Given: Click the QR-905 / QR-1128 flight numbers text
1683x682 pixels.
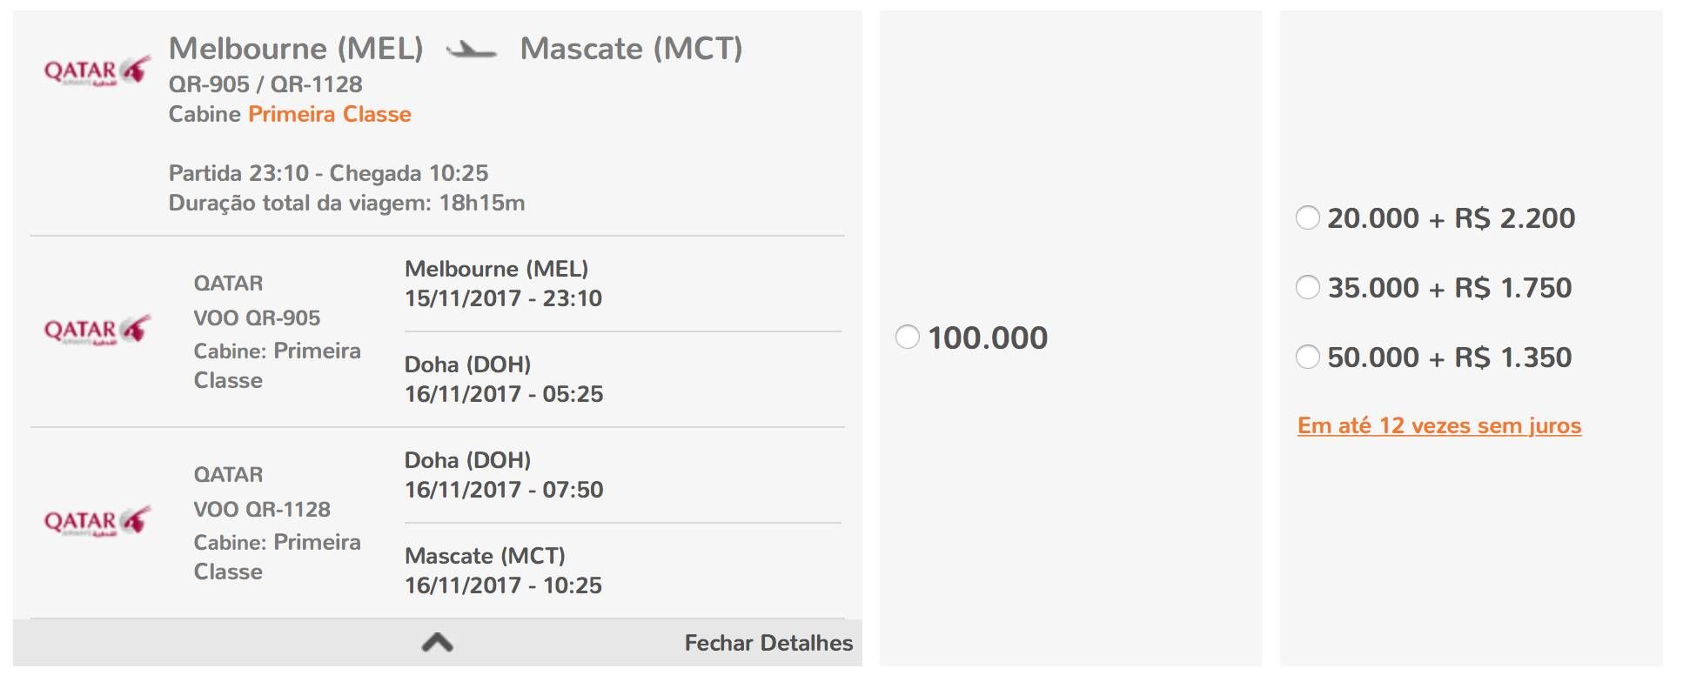Looking at the screenshot, I should click(265, 84).
